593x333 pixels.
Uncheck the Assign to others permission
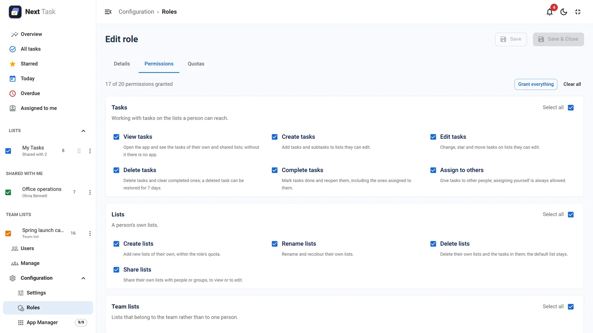pos(433,170)
